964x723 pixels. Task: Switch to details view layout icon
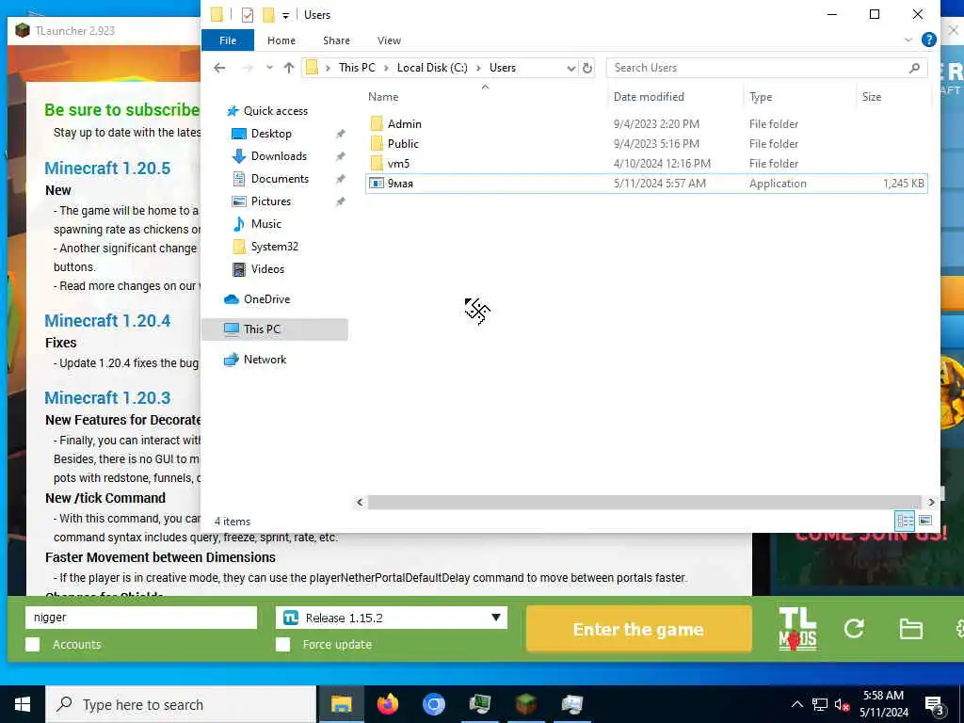905,522
